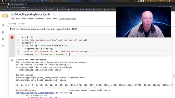Go back in browser history
175x98 pixels.
[2, 7]
